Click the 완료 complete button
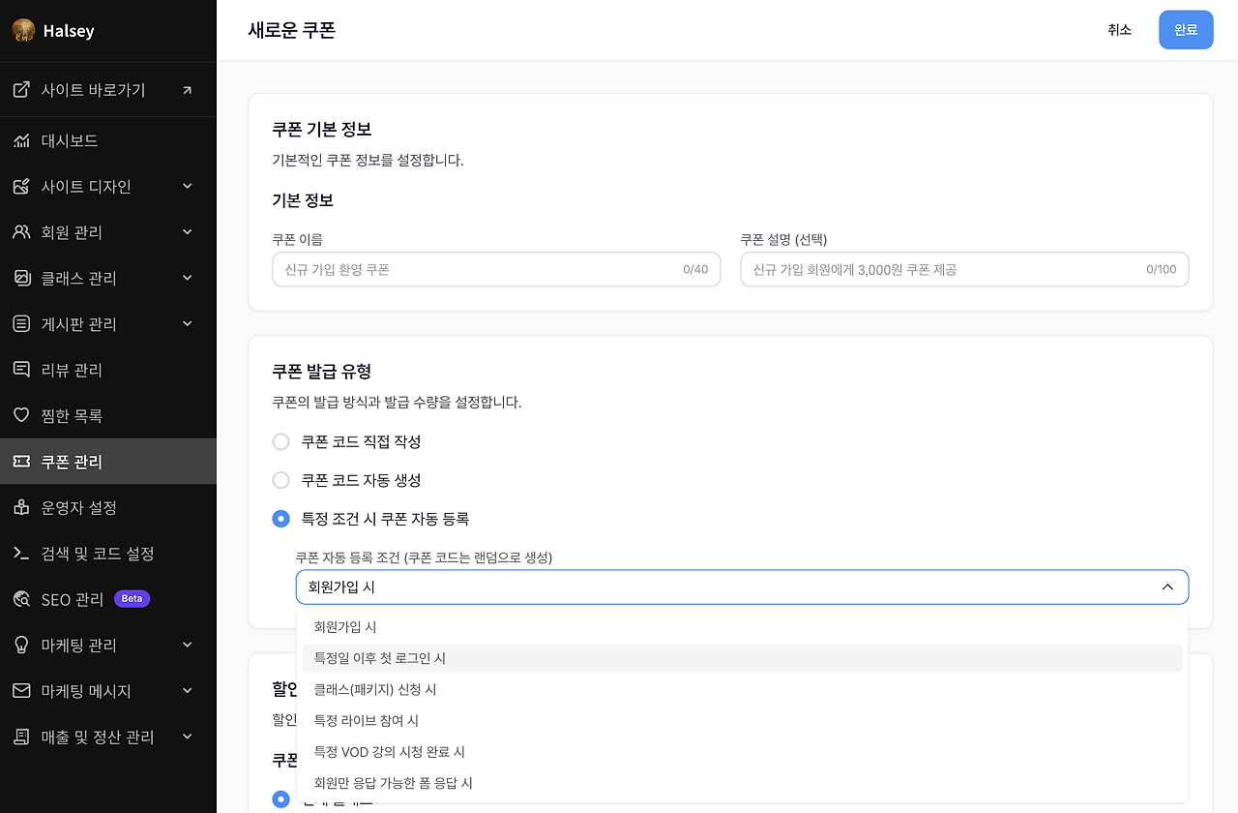This screenshot has width=1238, height=813. 1186,29
